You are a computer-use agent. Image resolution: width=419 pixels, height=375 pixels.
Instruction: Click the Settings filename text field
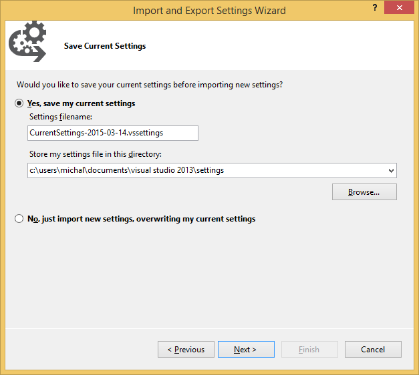113,133
